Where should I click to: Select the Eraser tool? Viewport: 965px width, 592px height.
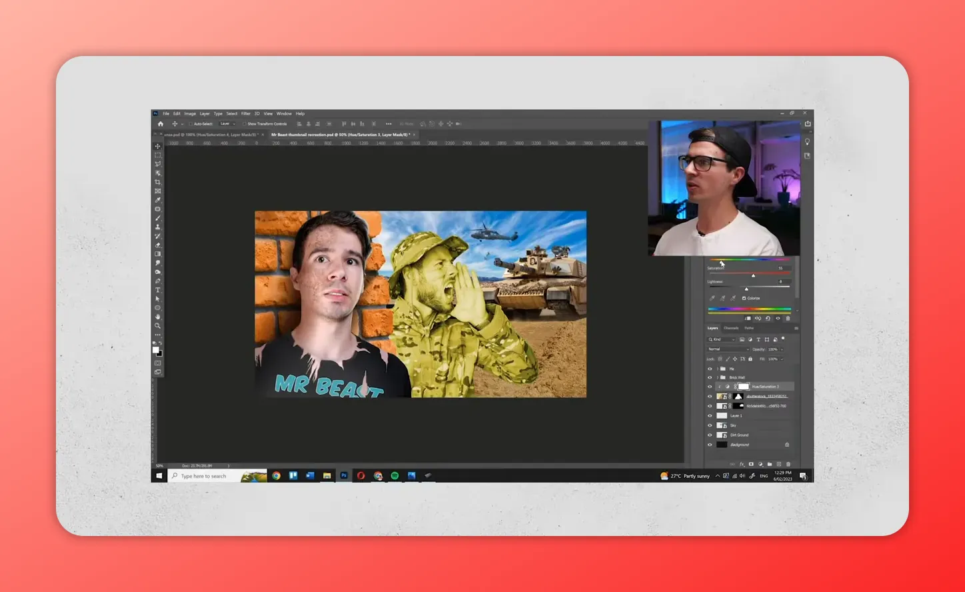point(158,245)
